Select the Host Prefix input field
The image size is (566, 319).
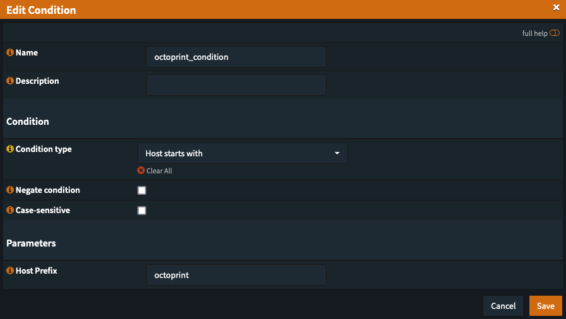tap(236, 275)
